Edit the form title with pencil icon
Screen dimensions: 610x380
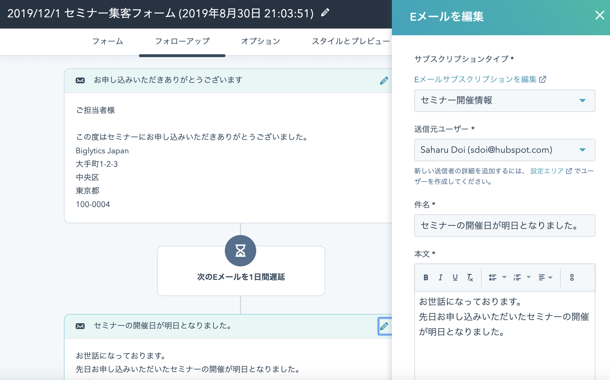pos(325,13)
